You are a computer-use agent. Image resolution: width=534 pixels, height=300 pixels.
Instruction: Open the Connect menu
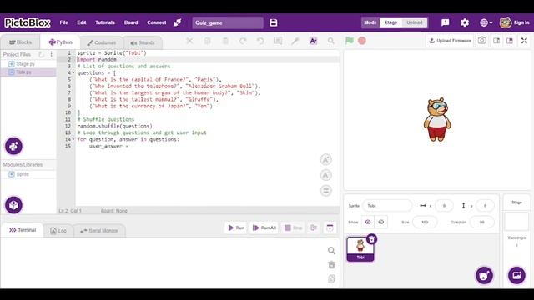point(156,22)
